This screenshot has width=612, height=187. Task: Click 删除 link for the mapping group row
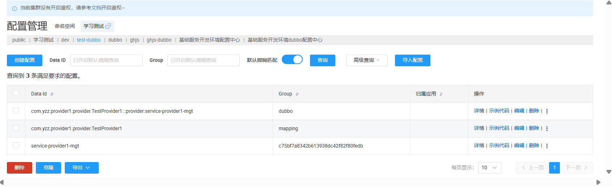click(534, 128)
